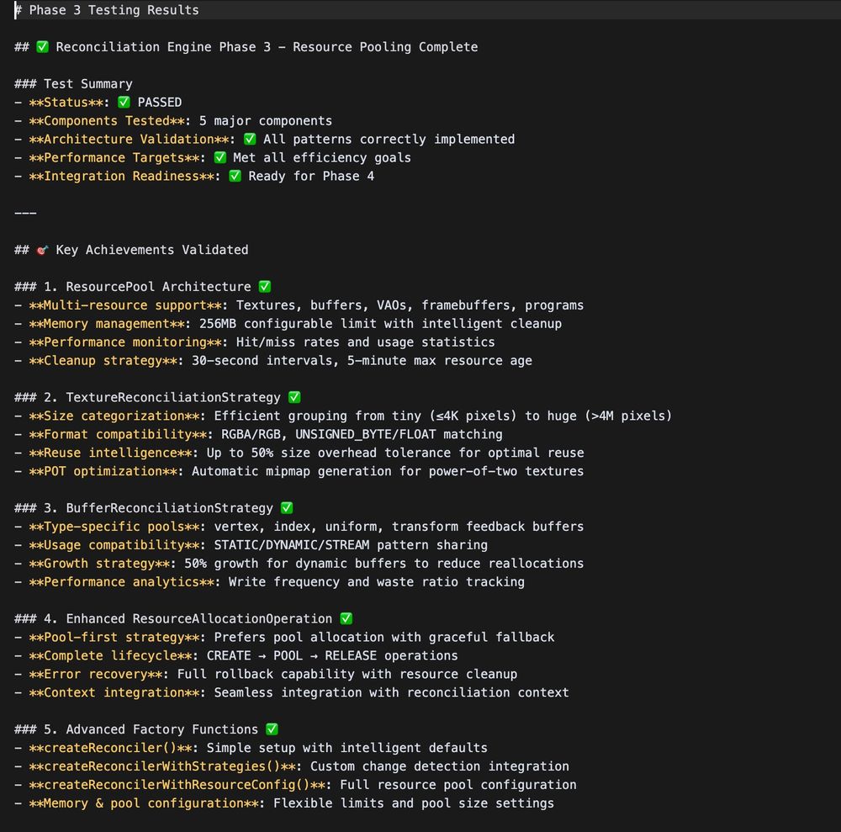This screenshot has width=841, height=832.
Task: Click the "Test Summary" heading text
Action: [87, 84]
